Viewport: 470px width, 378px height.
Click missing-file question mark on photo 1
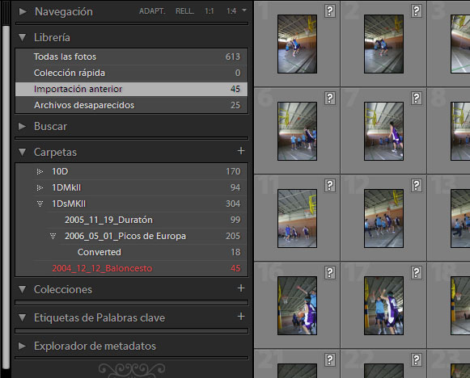tap(330, 11)
